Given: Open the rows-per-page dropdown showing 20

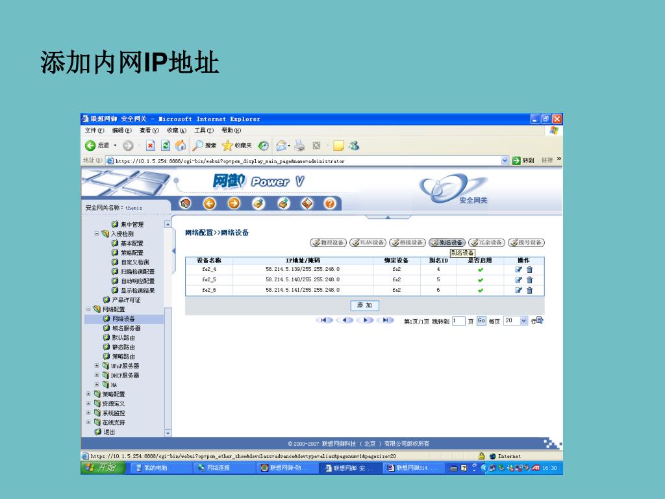Looking at the screenshot, I should (524, 321).
